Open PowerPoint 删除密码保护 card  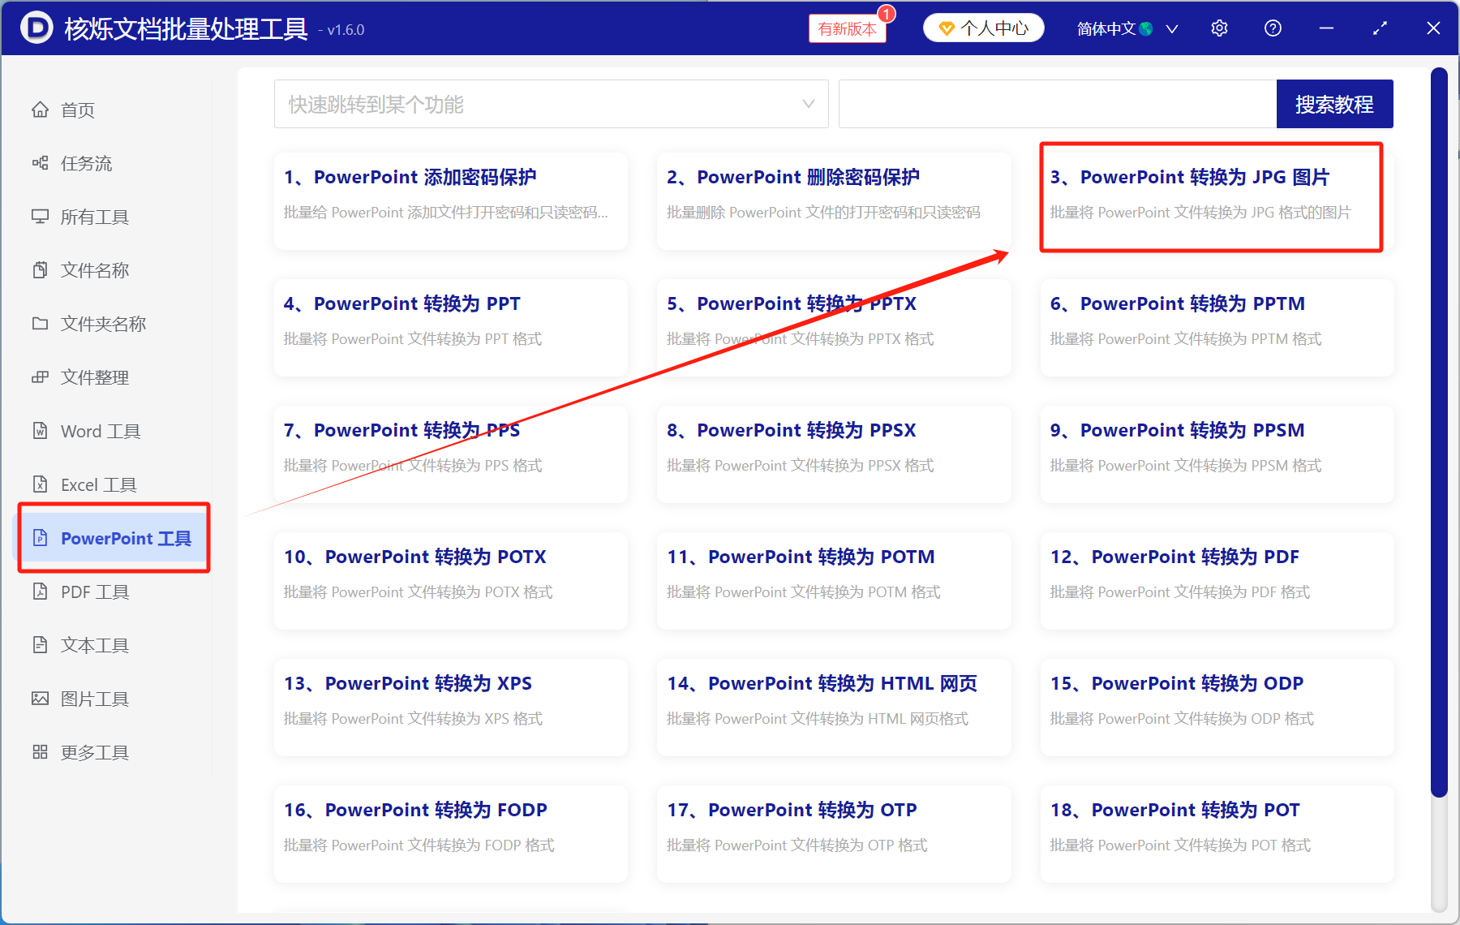[x=834, y=201]
